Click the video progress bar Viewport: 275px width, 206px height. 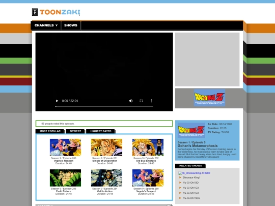pos(104,106)
